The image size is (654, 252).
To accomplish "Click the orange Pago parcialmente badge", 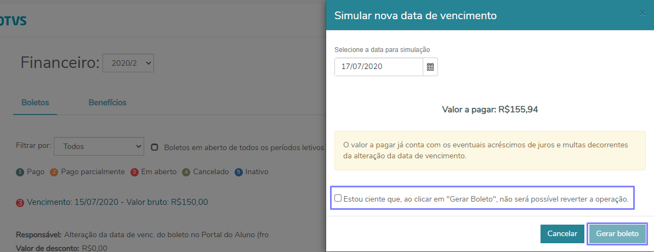I will [54, 172].
